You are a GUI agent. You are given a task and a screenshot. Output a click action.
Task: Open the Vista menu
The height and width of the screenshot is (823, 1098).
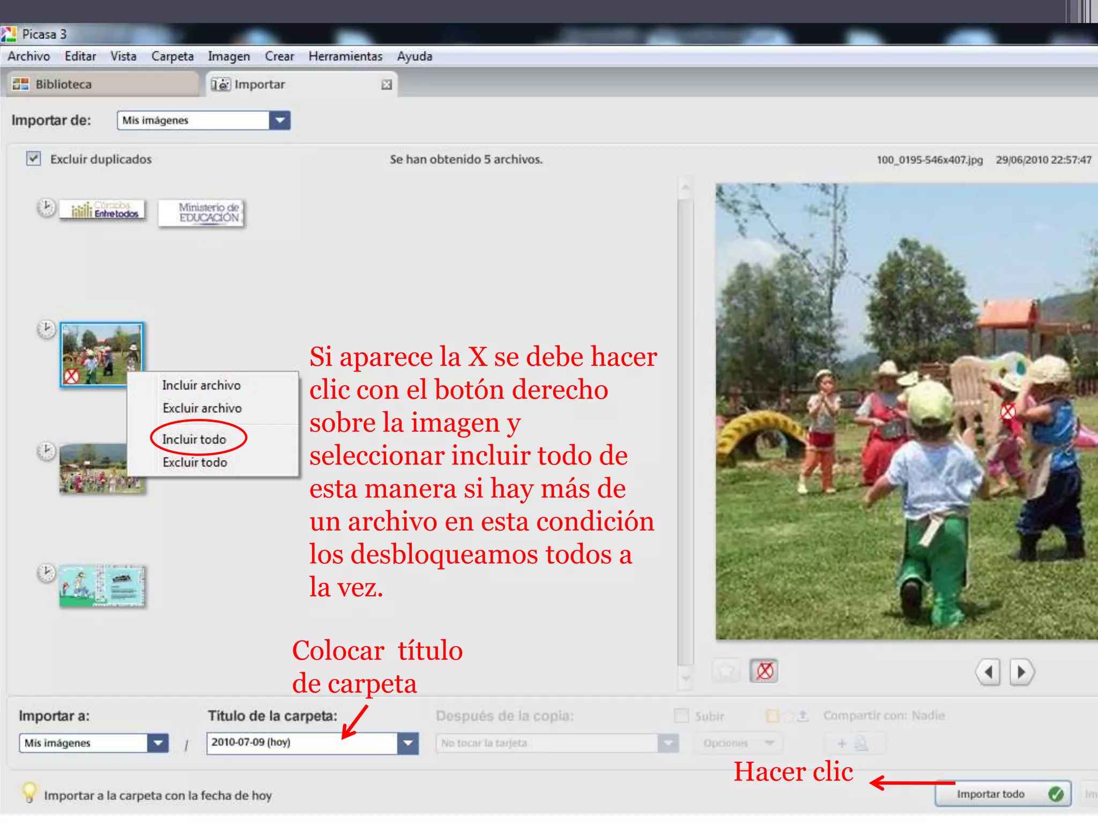tap(123, 56)
